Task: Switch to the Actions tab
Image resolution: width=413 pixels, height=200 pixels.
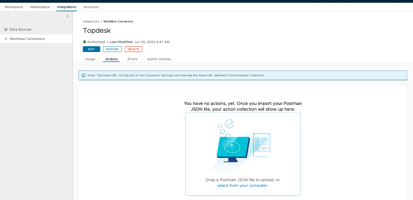Action: pyautogui.click(x=112, y=59)
